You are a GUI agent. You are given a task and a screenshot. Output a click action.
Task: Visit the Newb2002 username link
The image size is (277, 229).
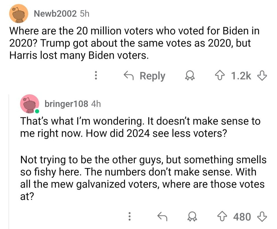(x=55, y=14)
